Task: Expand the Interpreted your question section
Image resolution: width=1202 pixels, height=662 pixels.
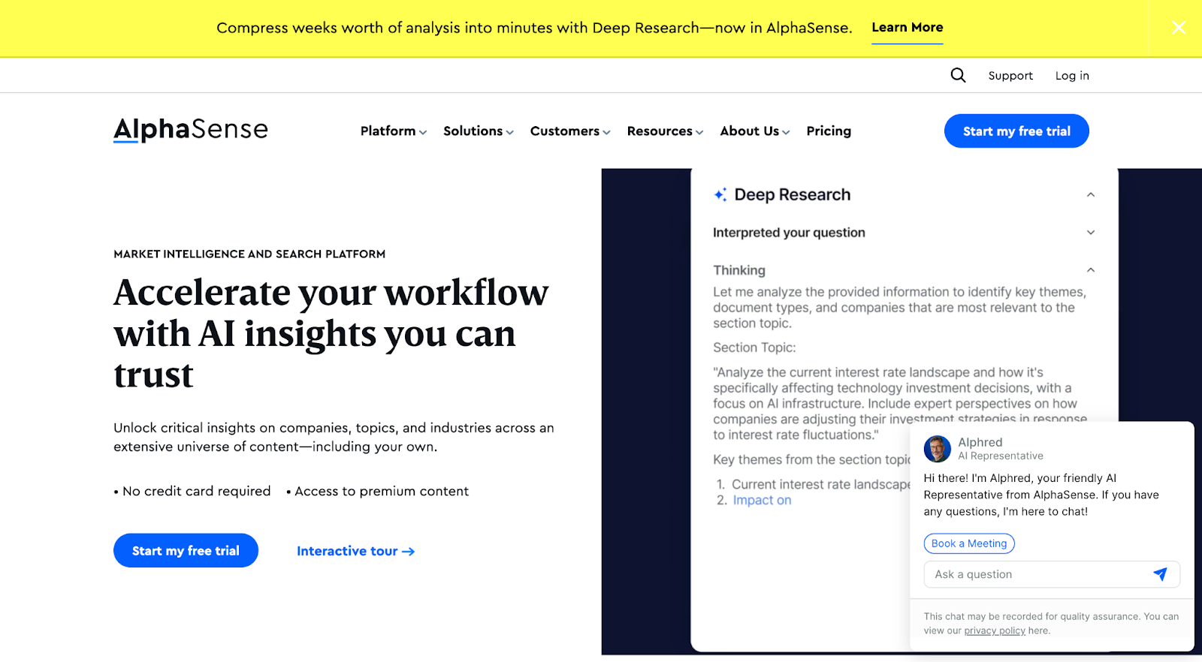Action: click(1091, 233)
